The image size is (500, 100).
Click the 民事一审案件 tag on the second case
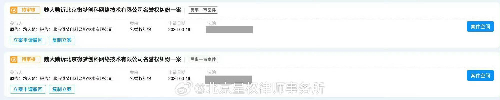[x=203, y=59]
